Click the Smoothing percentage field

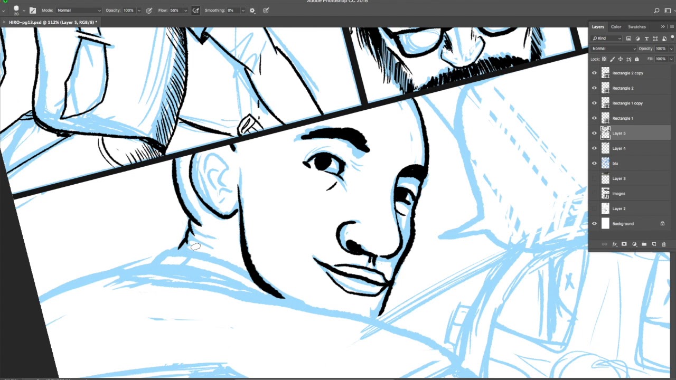[x=232, y=10]
